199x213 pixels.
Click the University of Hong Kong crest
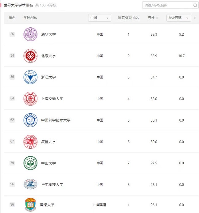(x=30, y=205)
